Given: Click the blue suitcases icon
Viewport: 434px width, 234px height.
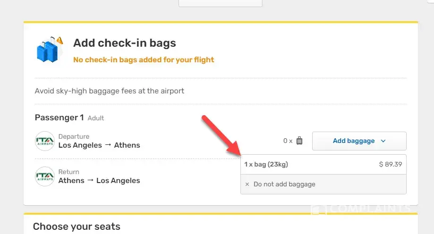Looking at the screenshot, I should point(49,49).
